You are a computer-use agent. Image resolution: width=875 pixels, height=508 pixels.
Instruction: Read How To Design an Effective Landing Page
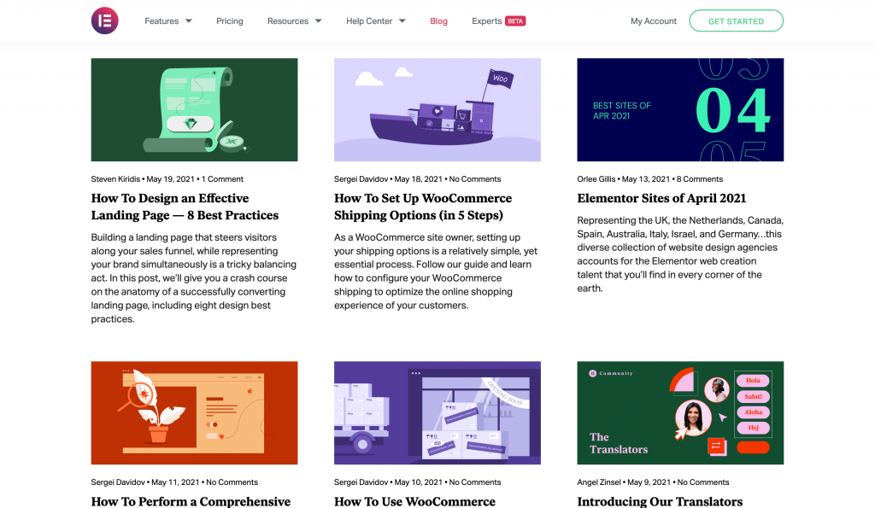185,207
